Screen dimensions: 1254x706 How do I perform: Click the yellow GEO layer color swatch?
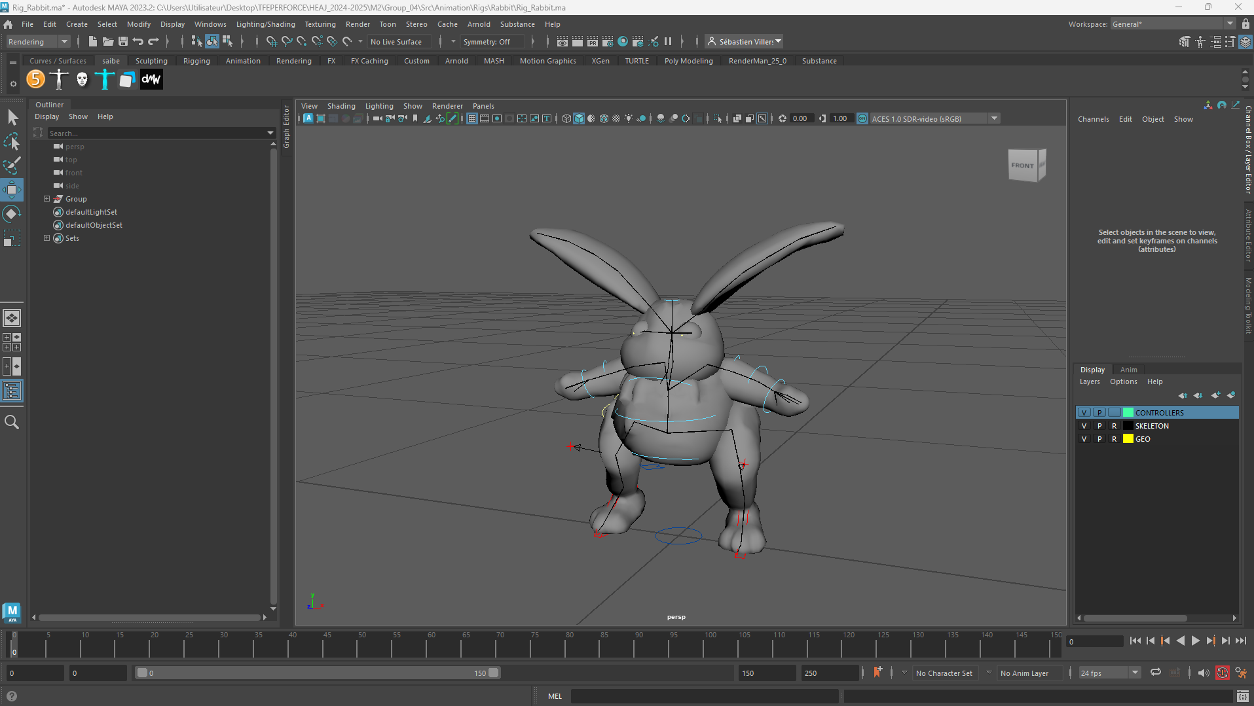click(x=1128, y=439)
